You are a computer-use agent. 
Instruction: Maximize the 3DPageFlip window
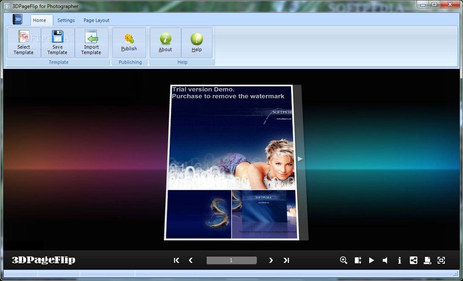(x=434, y=4)
